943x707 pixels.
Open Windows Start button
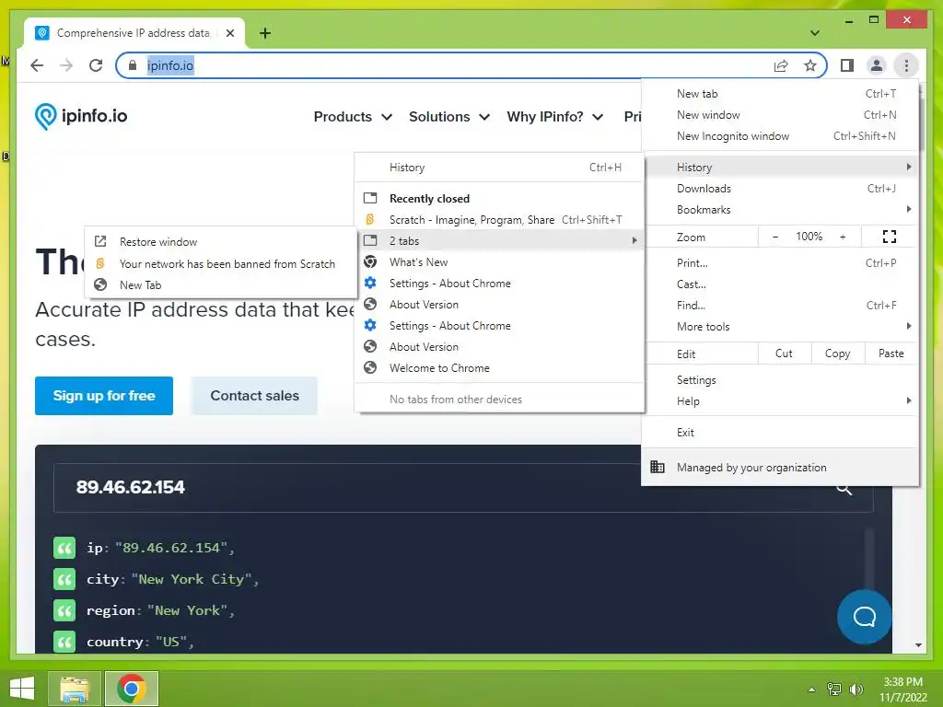[22, 689]
